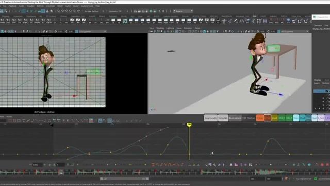Open right viewport gamma color-space dropdown

[294, 32]
